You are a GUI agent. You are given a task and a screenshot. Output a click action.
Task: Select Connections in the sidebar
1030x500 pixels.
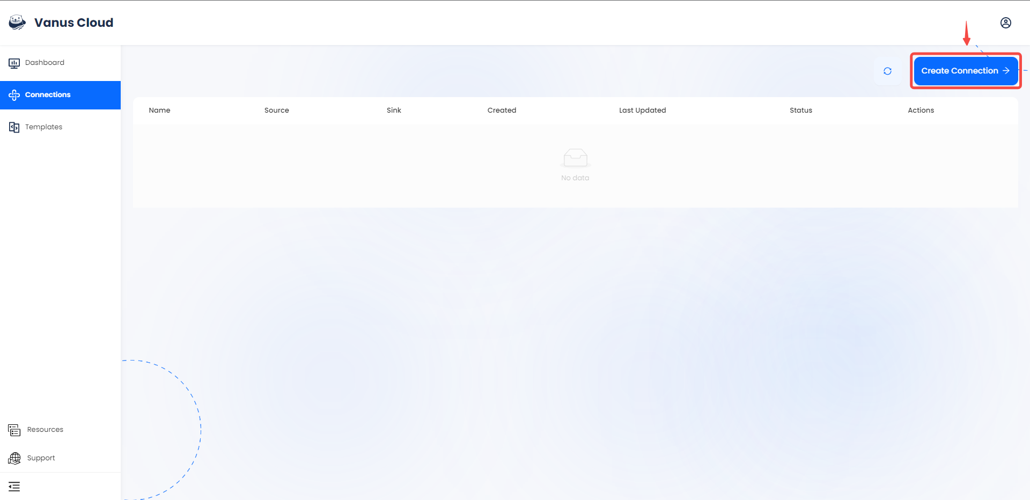coord(60,95)
